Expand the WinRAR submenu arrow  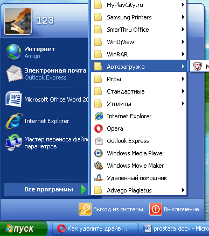[183, 54]
